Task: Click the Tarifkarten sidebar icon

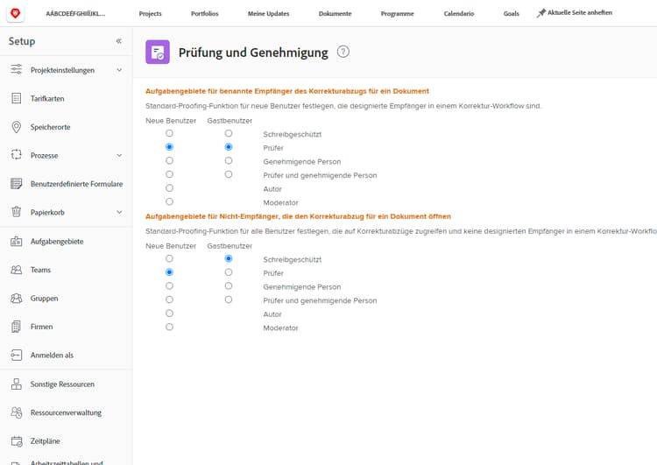Action: (16, 98)
